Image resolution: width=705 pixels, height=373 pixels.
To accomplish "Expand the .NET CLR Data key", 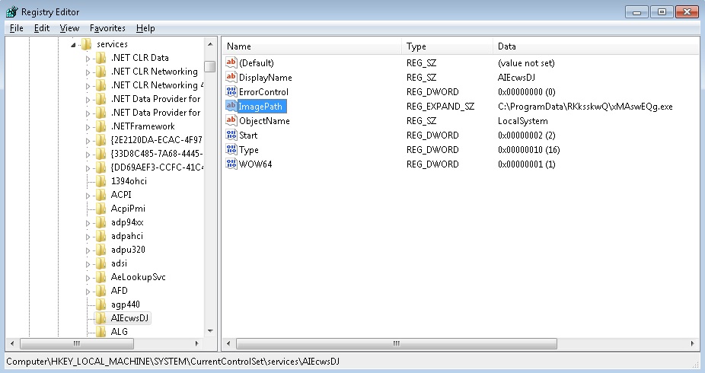I will pos(88,59).
